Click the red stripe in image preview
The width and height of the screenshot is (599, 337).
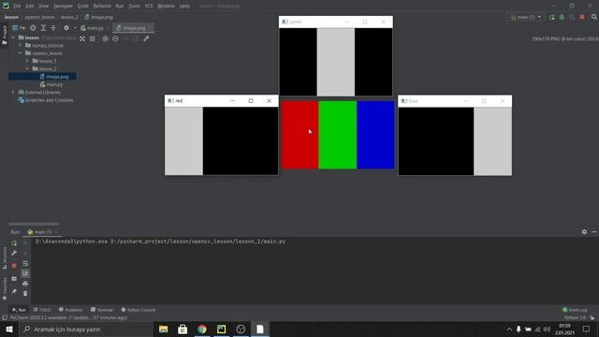pos(299,135)
